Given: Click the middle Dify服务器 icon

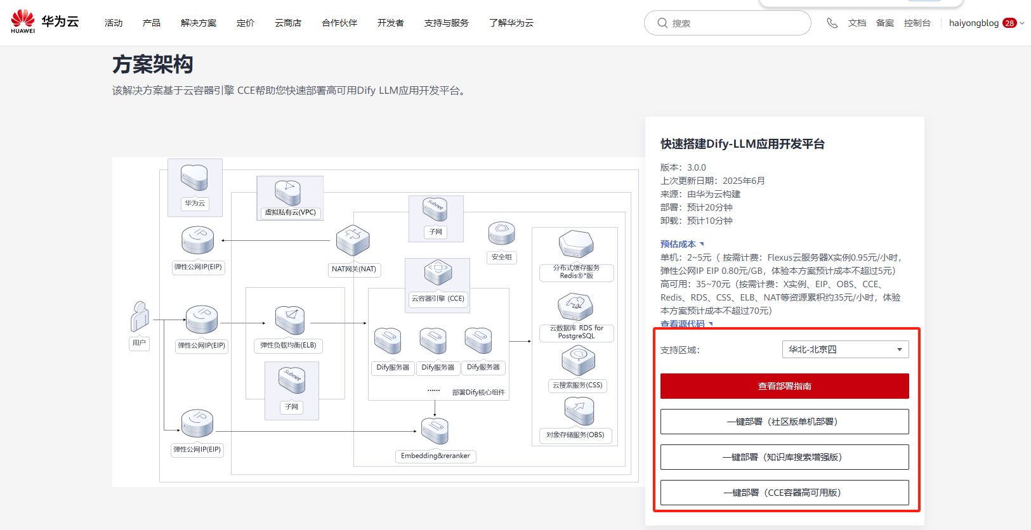Looking at the screenshot, I should (x=433, y=341).
